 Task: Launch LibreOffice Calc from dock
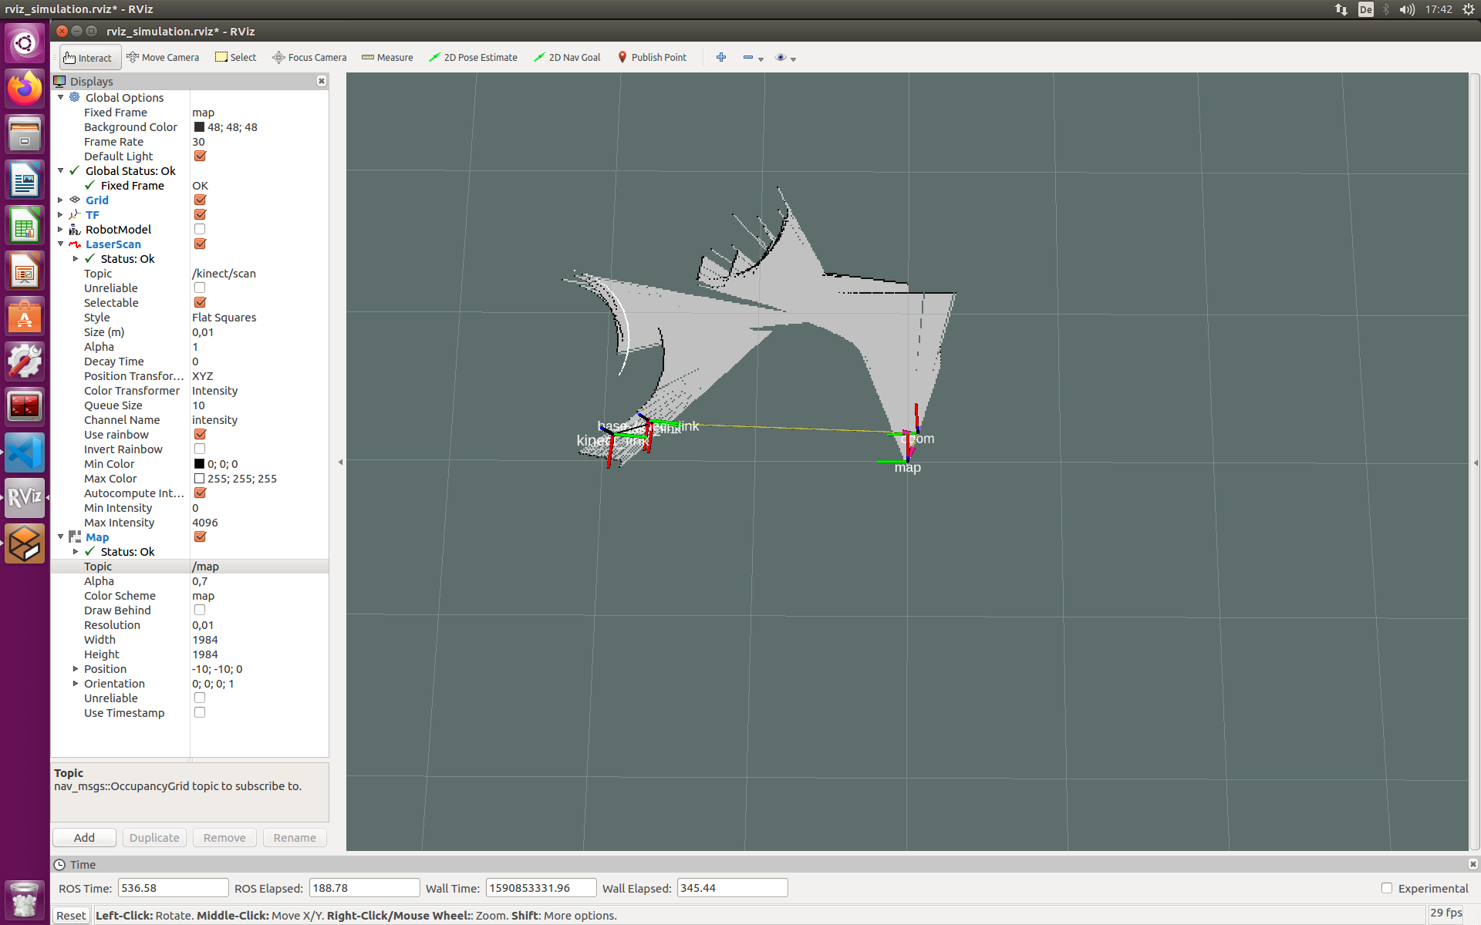[25, 225]
